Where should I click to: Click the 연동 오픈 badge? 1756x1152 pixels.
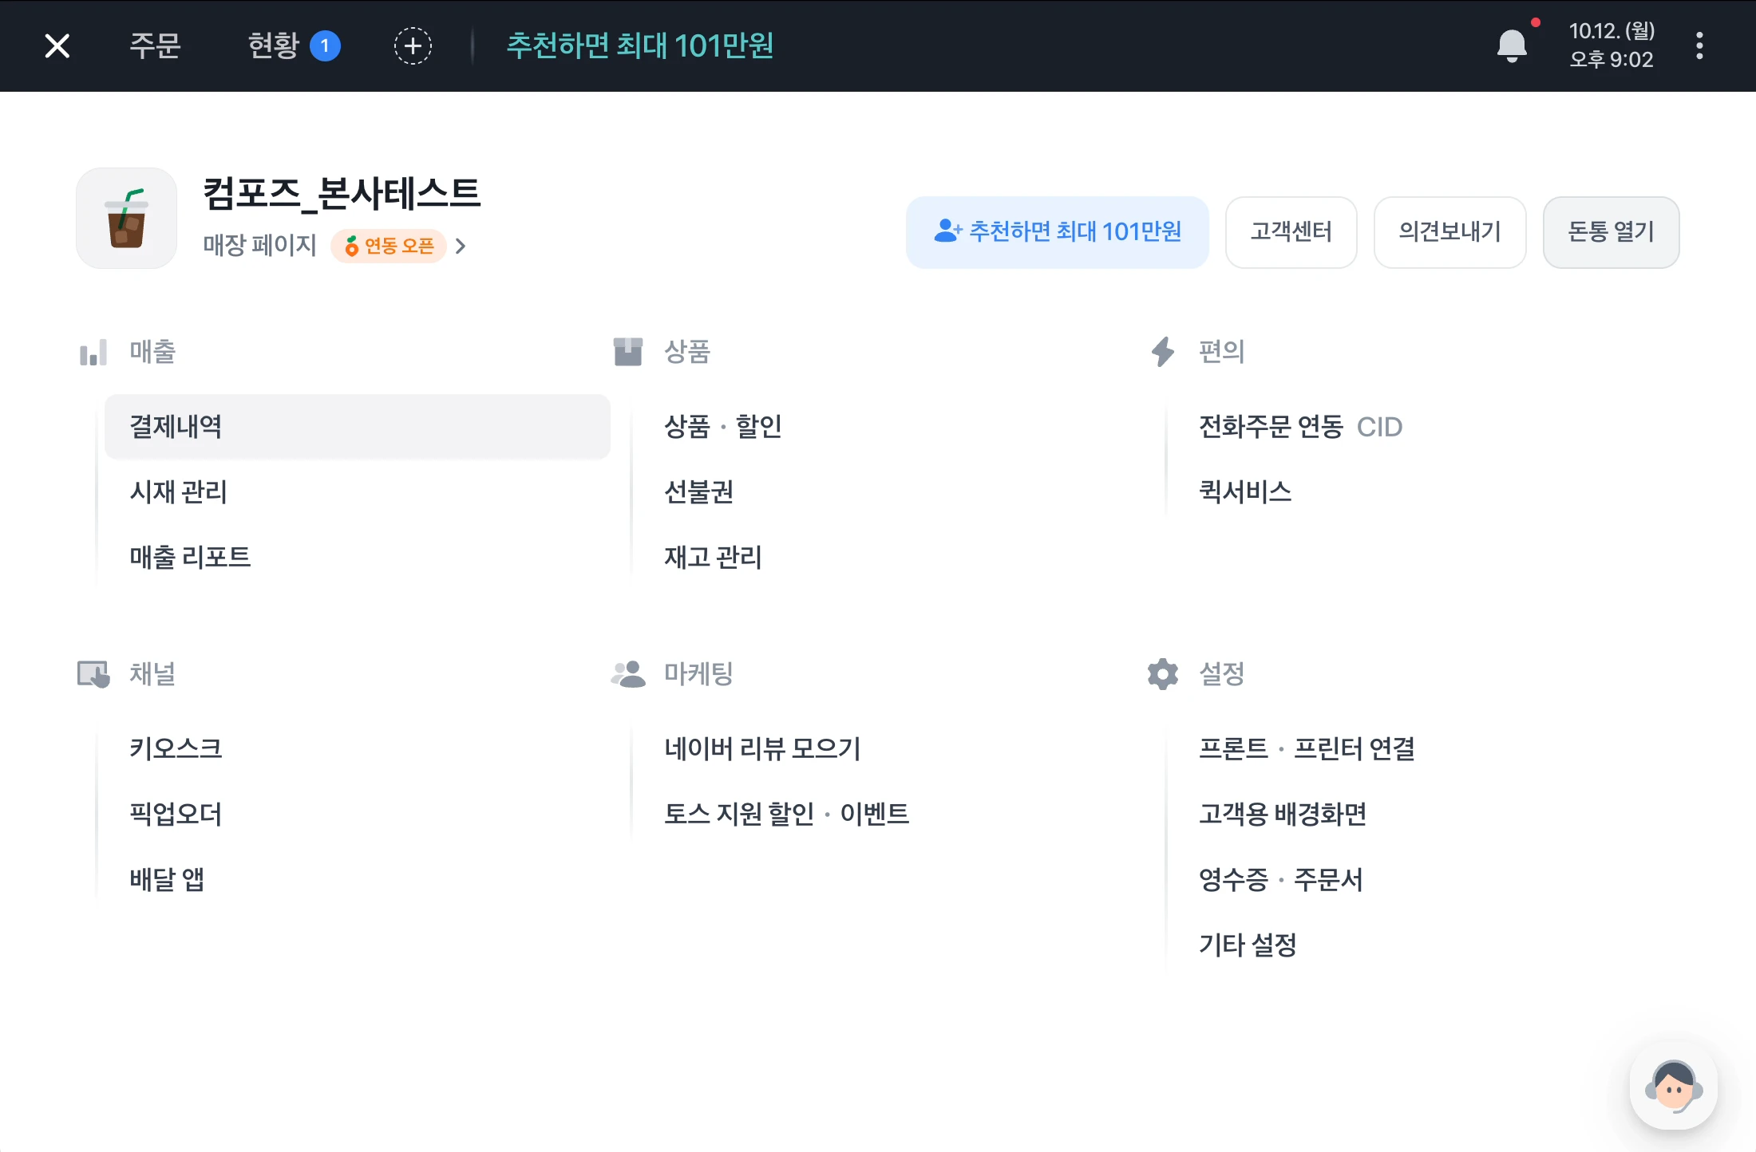(389, 246)
